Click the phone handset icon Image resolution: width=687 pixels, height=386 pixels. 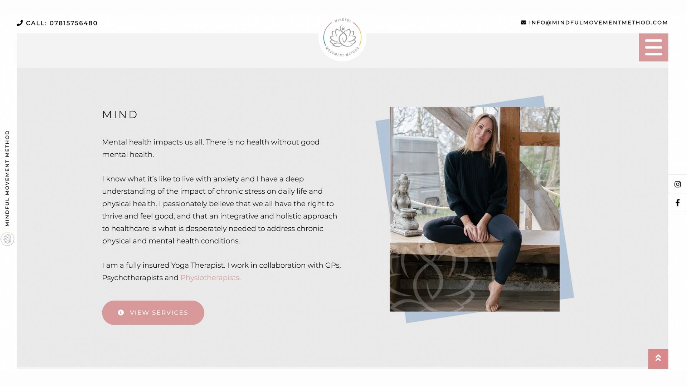[20, 23]
